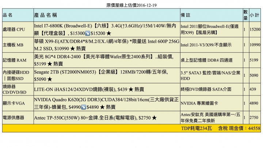Viewport: 263px width, 148px height.
Task: Click the 小計 column header
Action: 255,15
